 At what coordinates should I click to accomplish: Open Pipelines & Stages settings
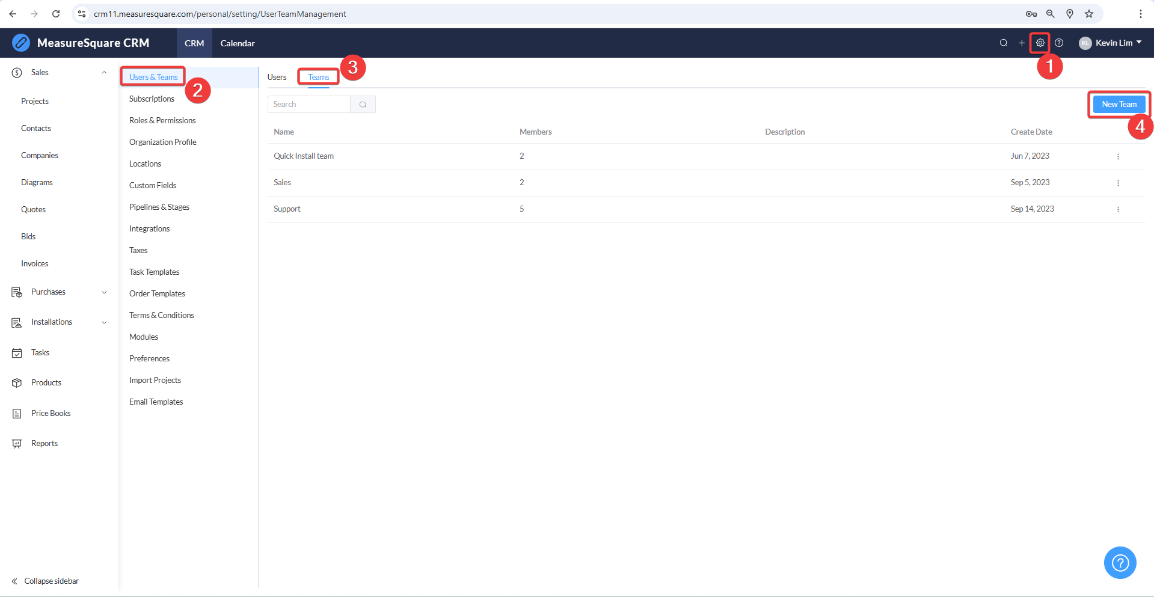pos(159,207)
